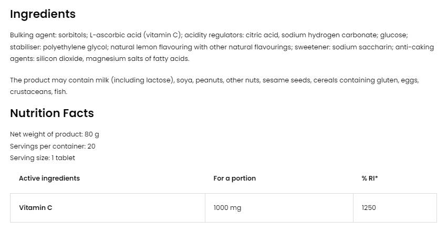Click the Ingredients heading
Screen dimensions: 447x232
pos(43,14)
